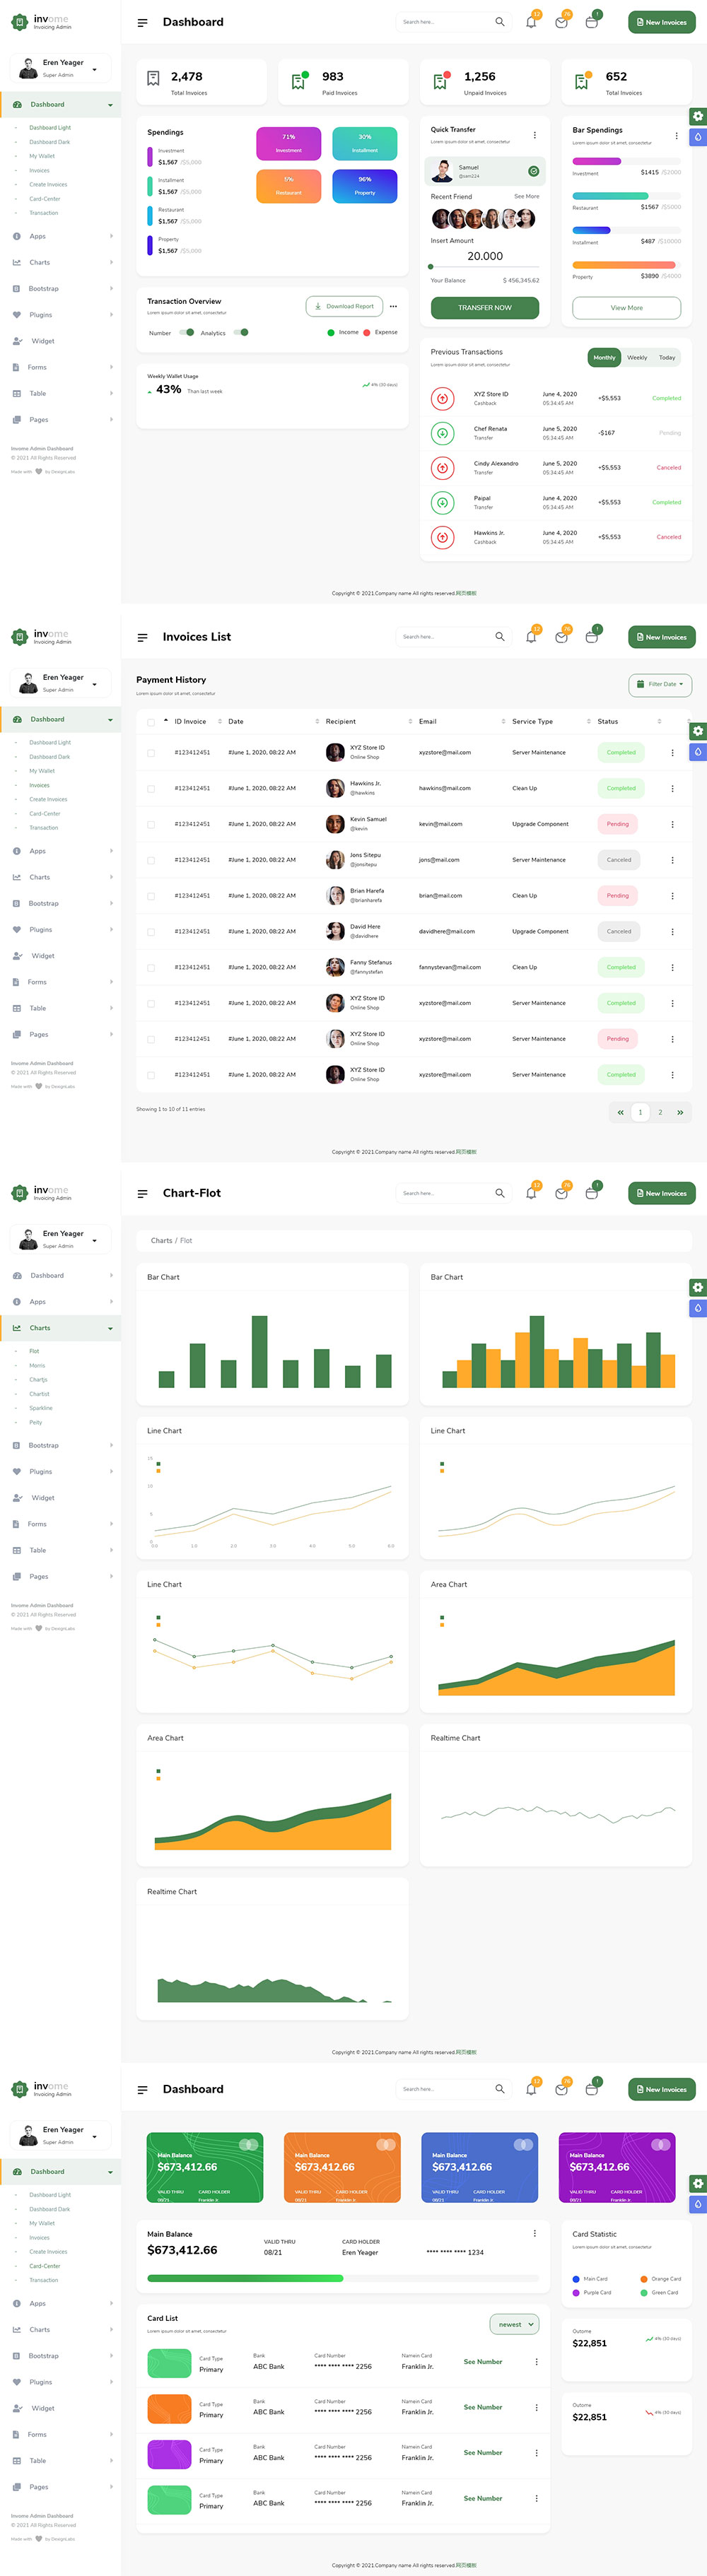Check the Jons Sitepu invoice row checkbox
The width and height of the screenshot is (707, 2576).
(x=151, y=860)
